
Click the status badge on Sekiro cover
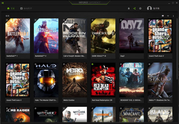click(149, 64)
